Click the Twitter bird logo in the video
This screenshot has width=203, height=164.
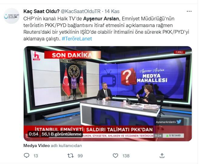179,122
